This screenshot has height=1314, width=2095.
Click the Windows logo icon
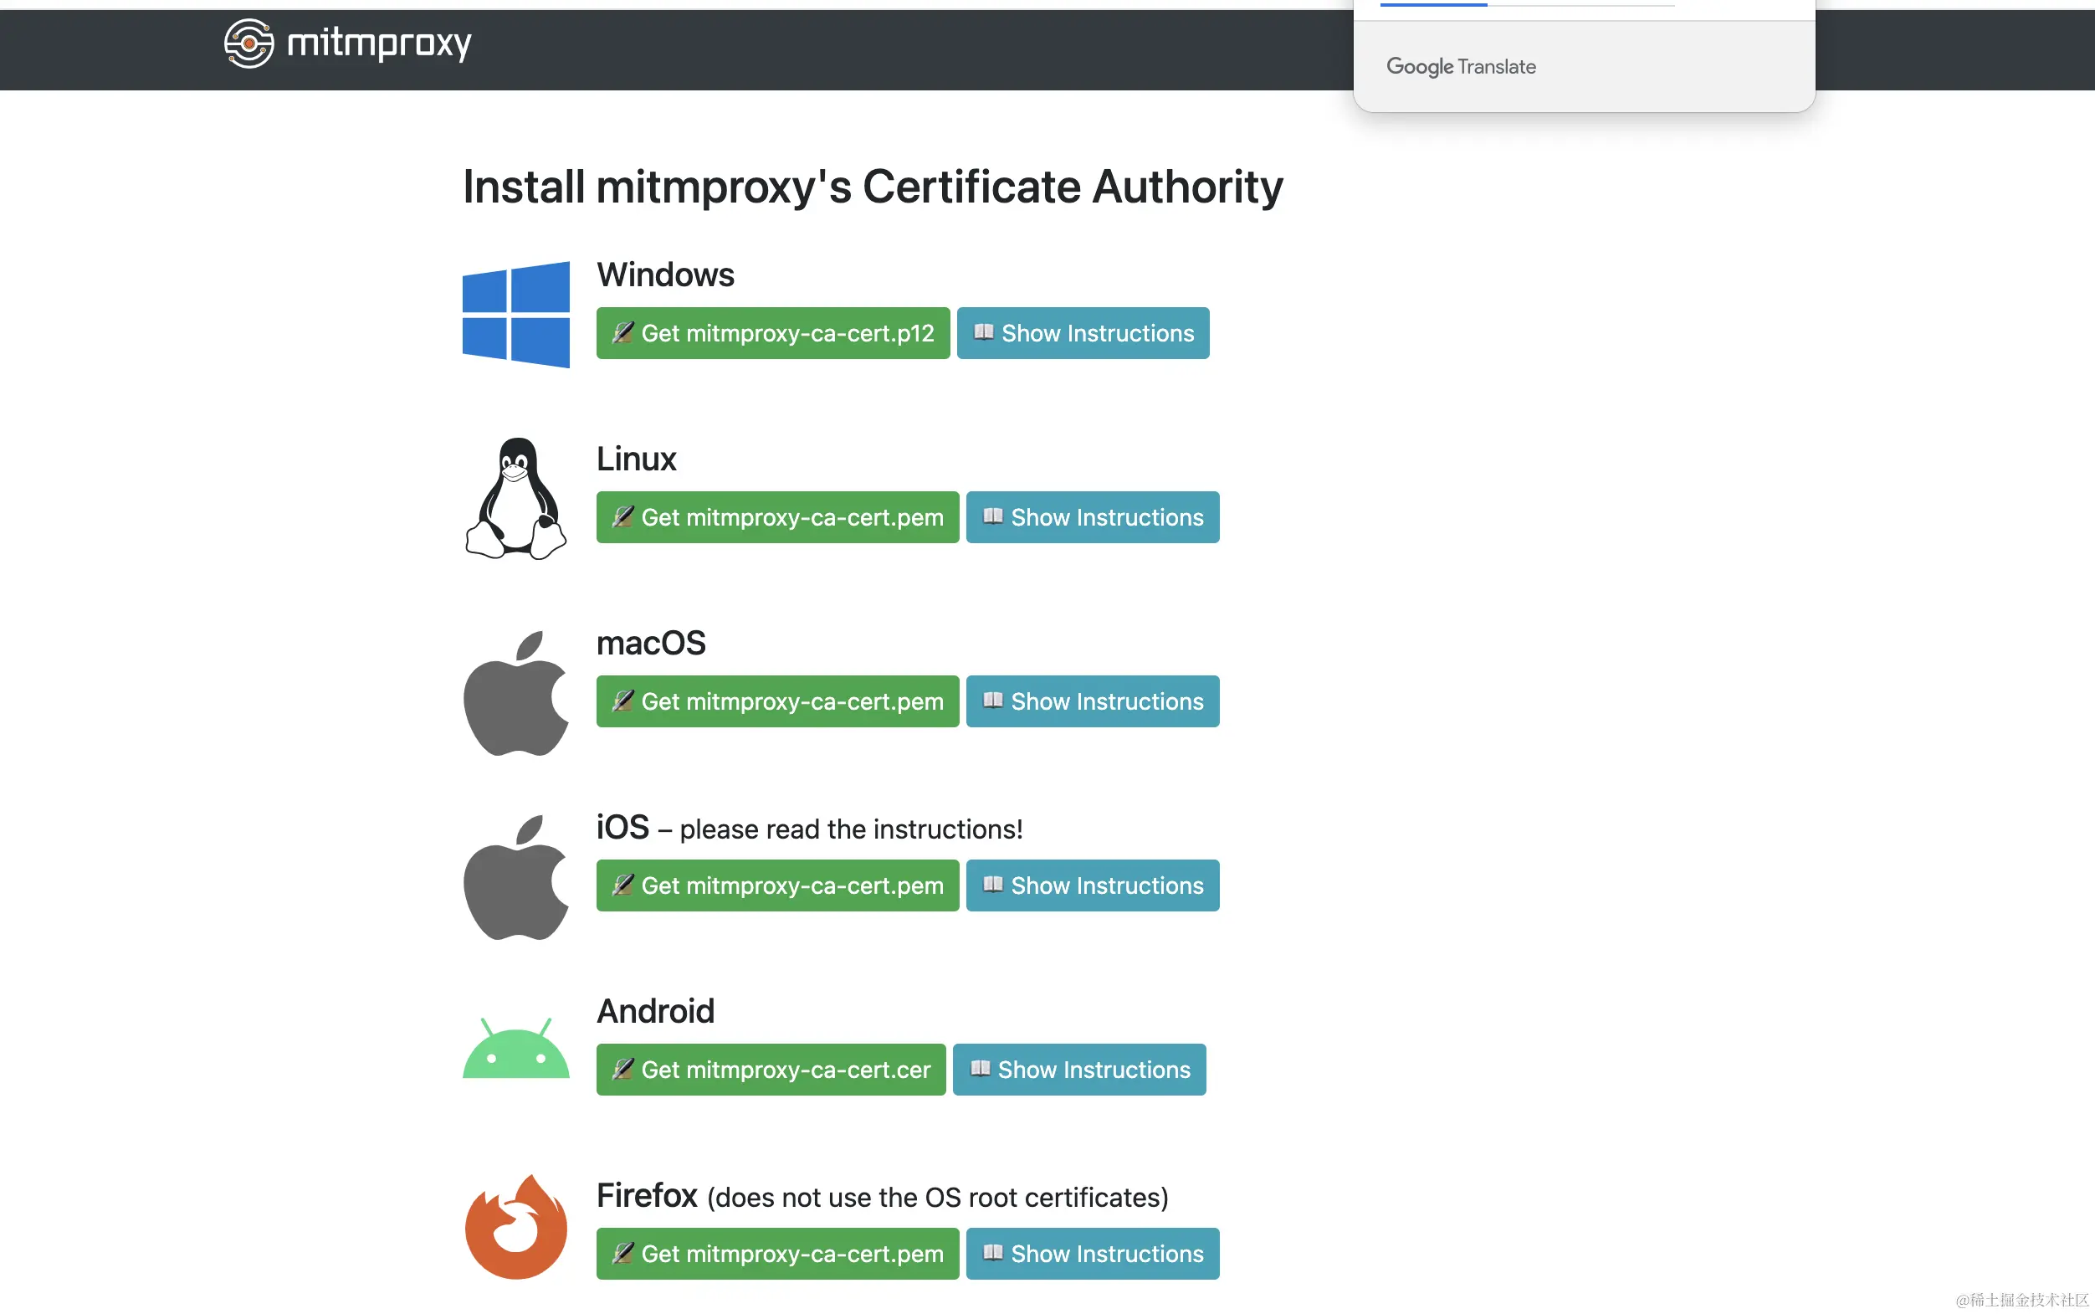[516, 315]
